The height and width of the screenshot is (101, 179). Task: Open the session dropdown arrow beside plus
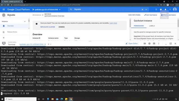(51, 44)
